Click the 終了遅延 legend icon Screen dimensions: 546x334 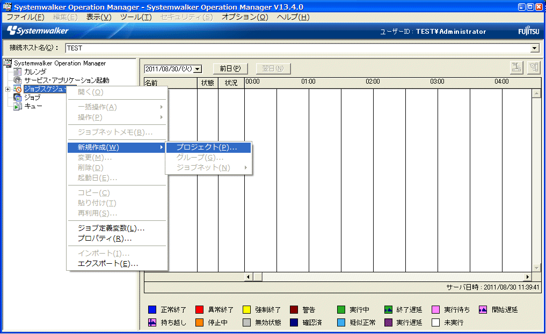388,310
